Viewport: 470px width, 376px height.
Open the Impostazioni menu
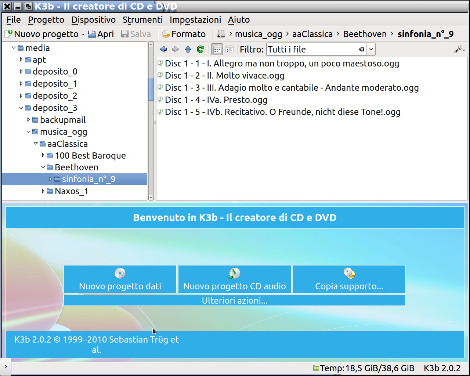[195, 19]
